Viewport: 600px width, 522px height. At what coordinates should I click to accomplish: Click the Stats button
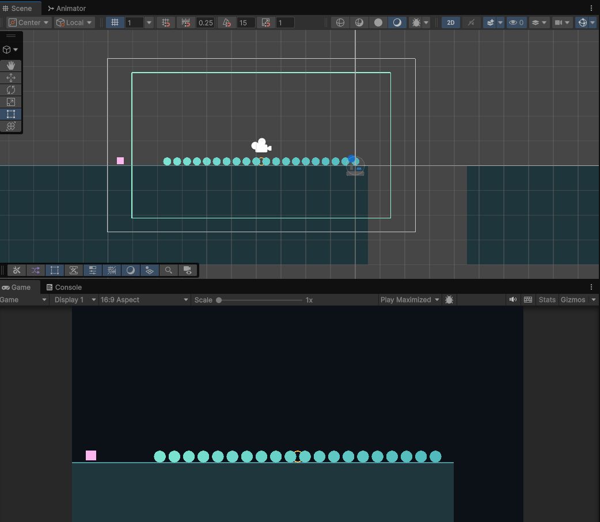tap(547, 300)
